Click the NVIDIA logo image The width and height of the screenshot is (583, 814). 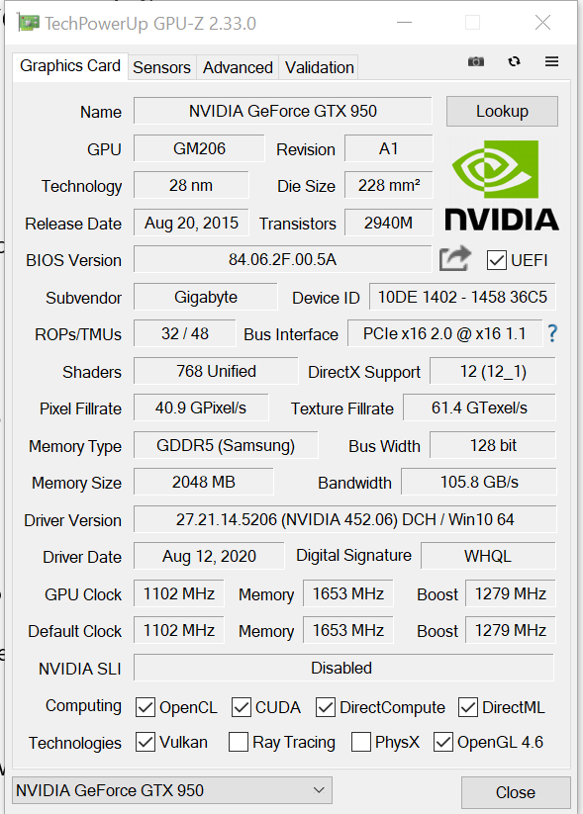(x=502, y=185)
